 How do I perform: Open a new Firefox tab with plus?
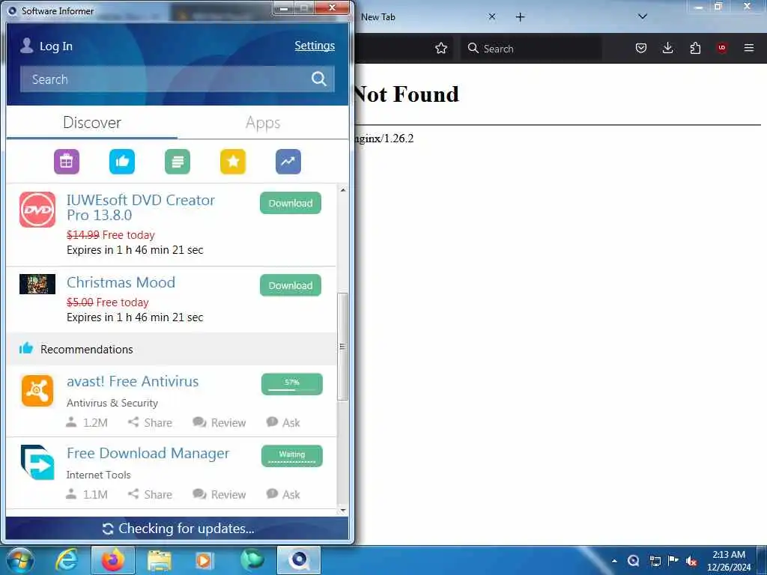(x=521, y=17)
